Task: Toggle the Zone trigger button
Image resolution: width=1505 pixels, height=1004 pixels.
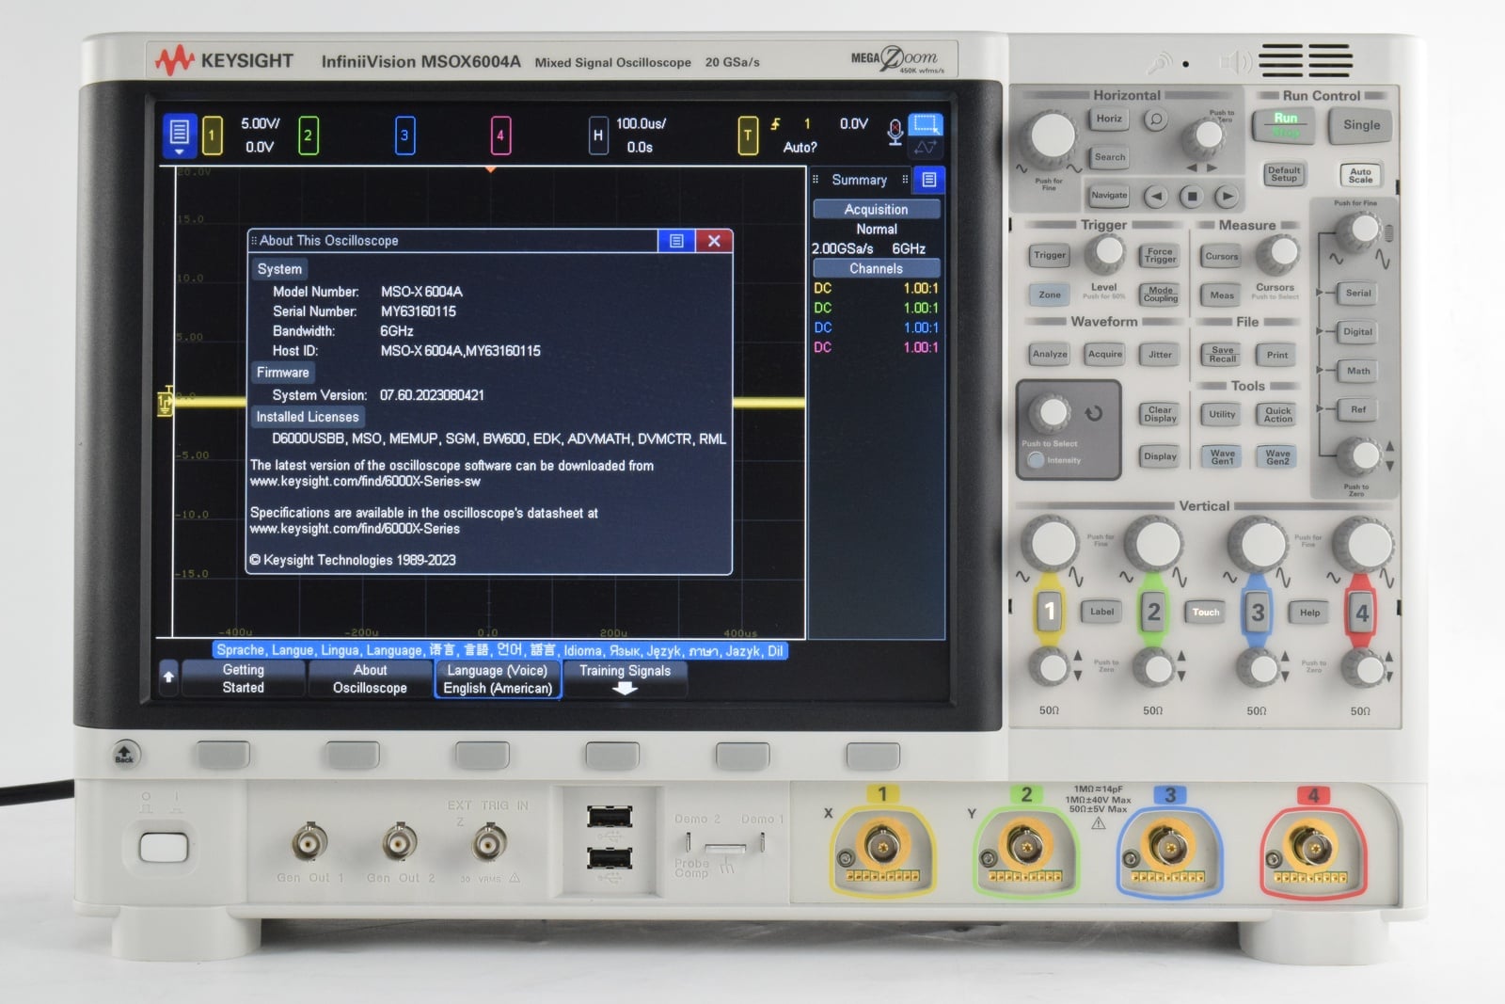Action: (1050, 295)
